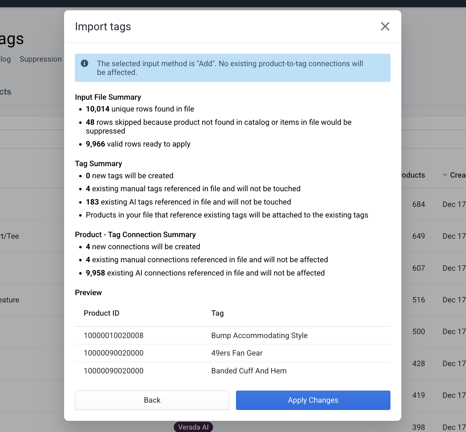466x432 pixels.
Task: Click the Tag preview column header
Action: pyautogui.click(x=217, y=313)
